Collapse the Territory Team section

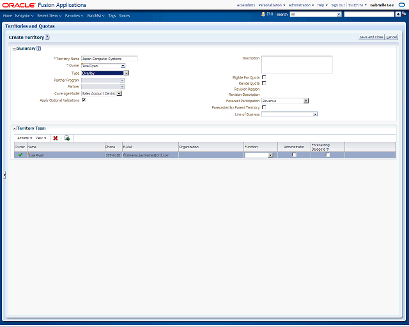15,128
